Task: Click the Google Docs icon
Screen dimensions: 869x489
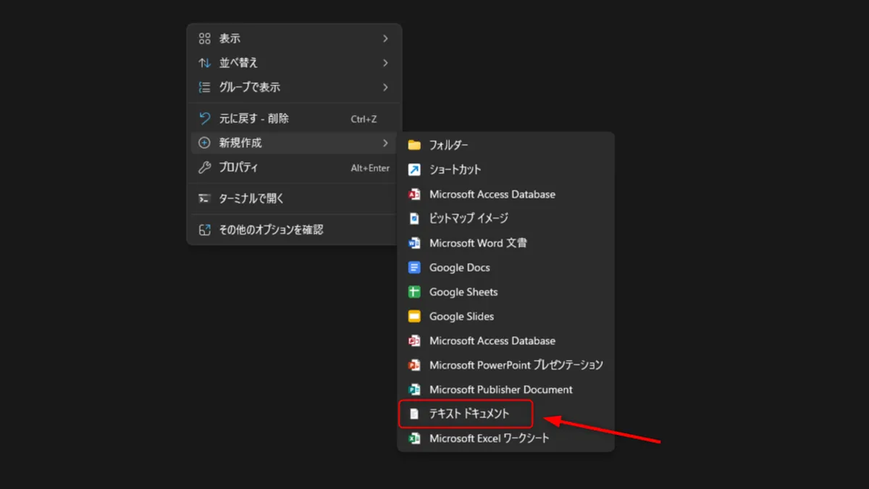Action: coord(414,267)
